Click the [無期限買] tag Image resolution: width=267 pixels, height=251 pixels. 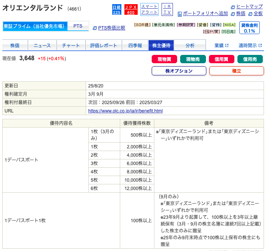[x=186, y=25]
